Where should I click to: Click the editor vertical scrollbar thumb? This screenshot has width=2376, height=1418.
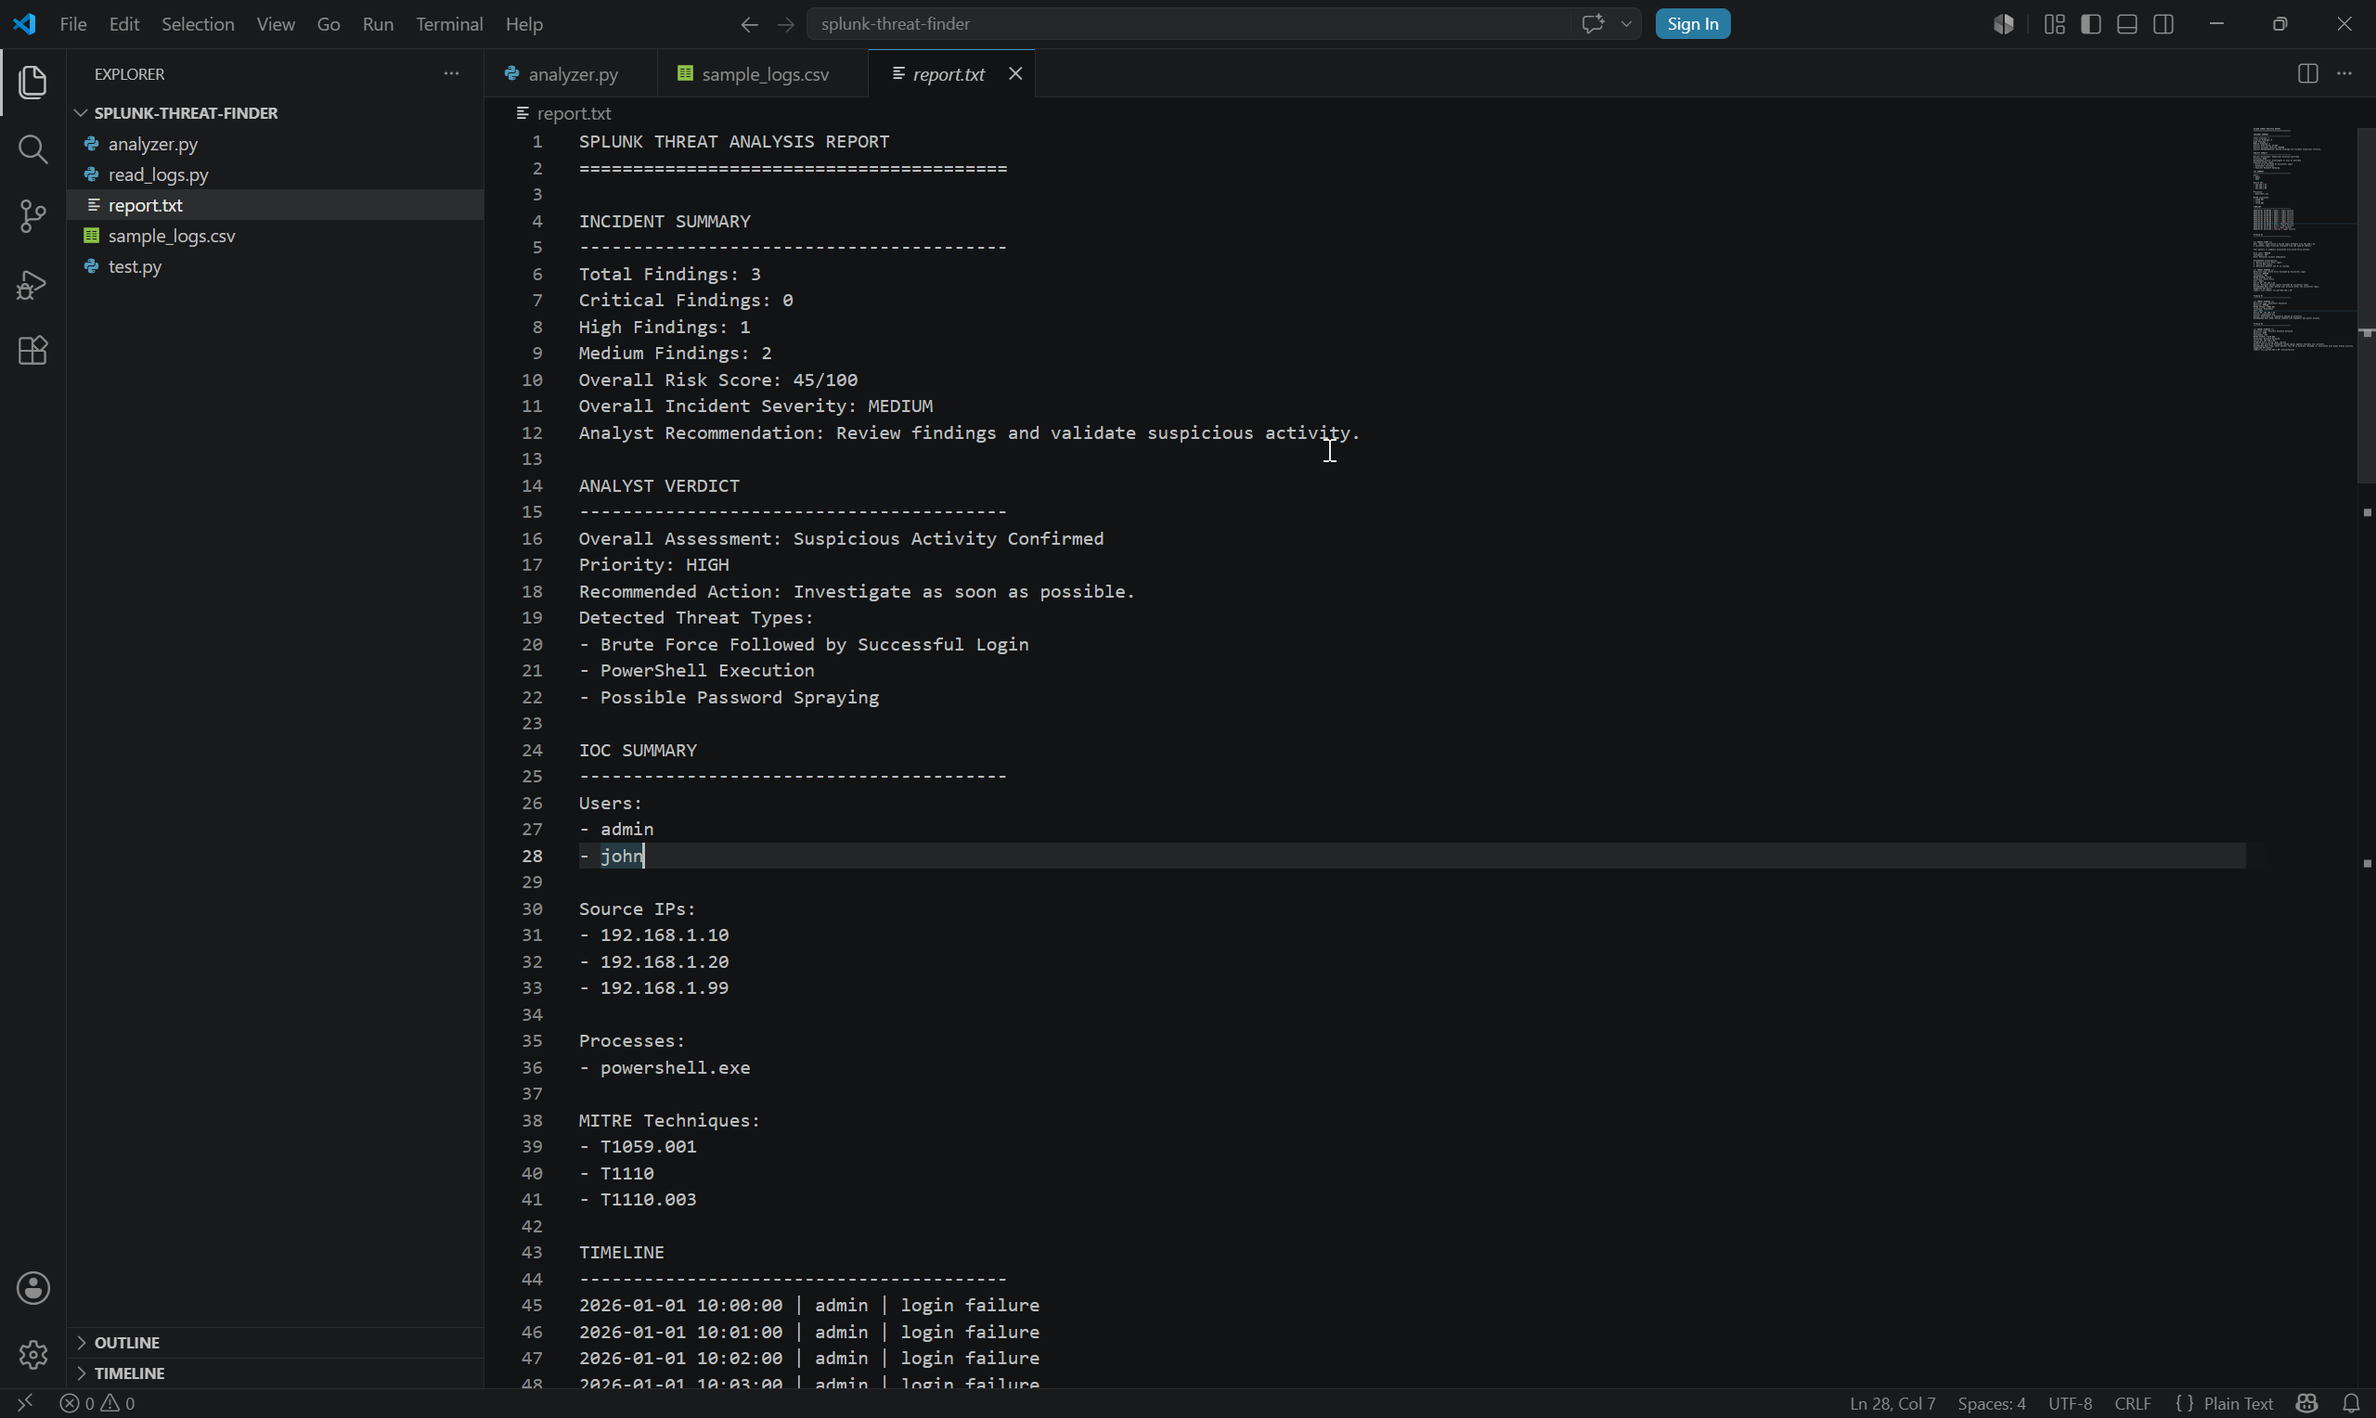coord(2366,305)
